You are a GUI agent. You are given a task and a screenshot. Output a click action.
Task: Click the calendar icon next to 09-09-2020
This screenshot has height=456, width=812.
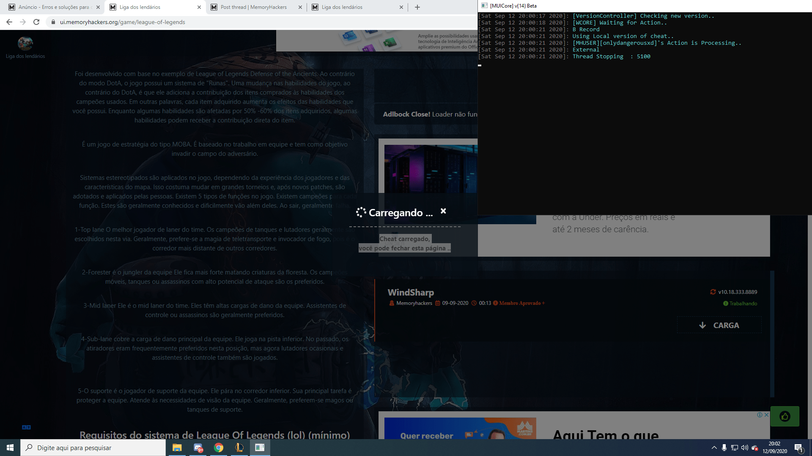click(438, 303)
